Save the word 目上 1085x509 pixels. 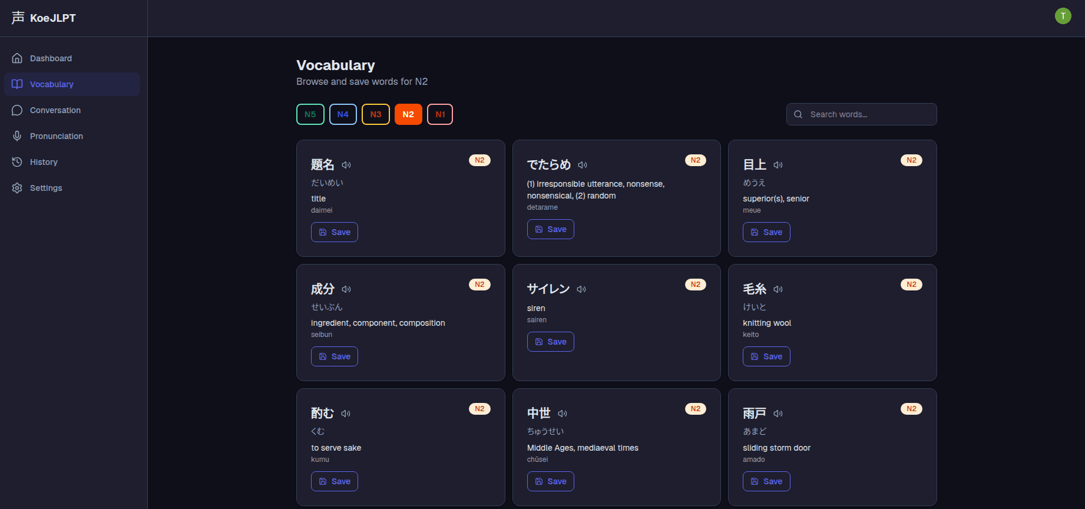point(766,232)
